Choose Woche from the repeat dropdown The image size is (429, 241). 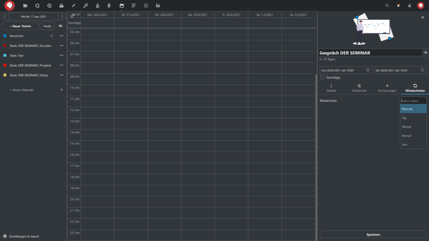click(406, 127)
